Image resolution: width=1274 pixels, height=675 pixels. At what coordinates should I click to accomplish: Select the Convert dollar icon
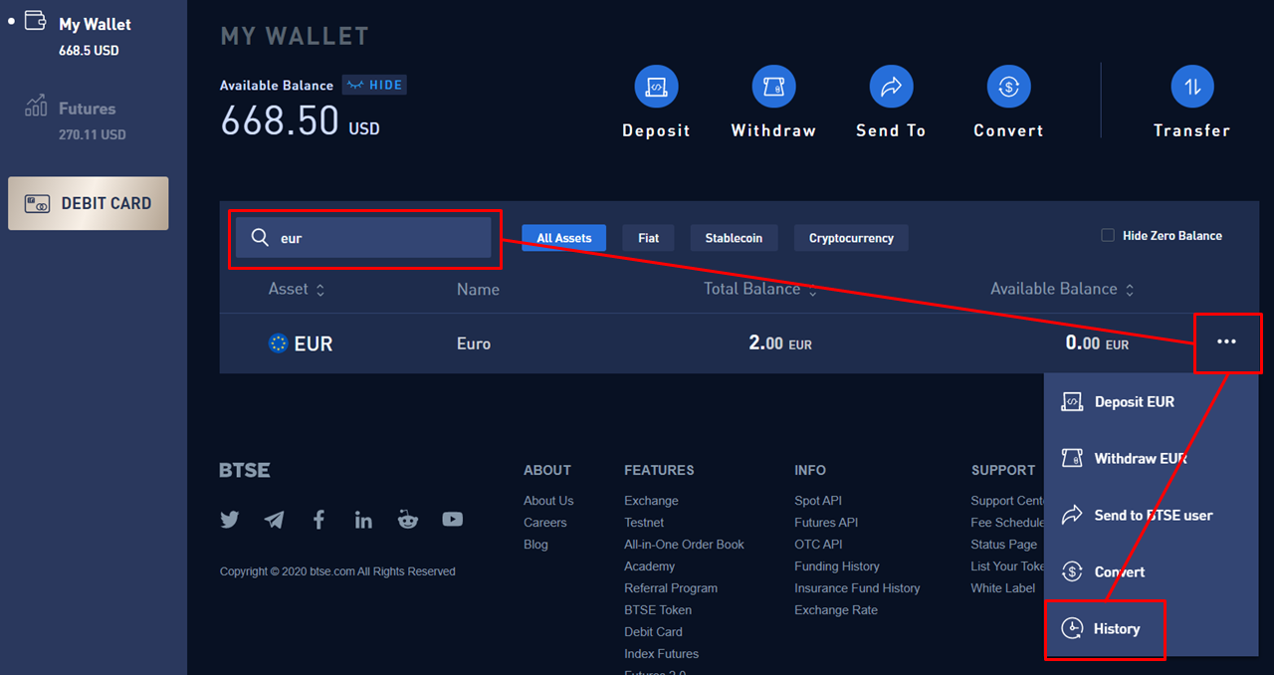1008,86
